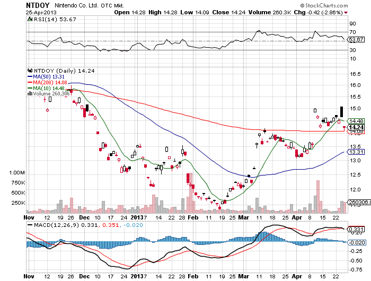The image size is (371, 281).
Task: Click the MACD(12,26,9) 0.331 label
Action: (x=66, y=225)
